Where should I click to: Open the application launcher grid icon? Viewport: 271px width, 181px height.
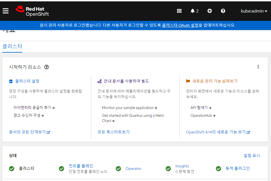[179, 11]
